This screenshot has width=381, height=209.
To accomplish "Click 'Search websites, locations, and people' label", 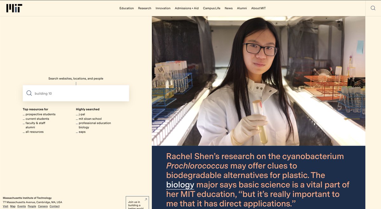I will (x=76, y=79).
